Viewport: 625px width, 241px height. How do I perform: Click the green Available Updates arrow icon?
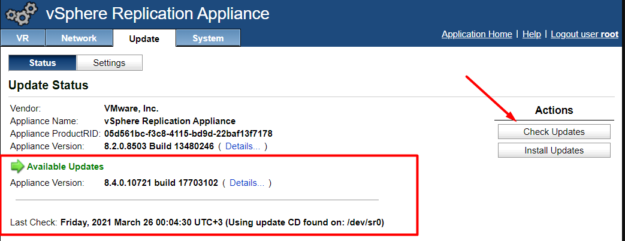17,167
